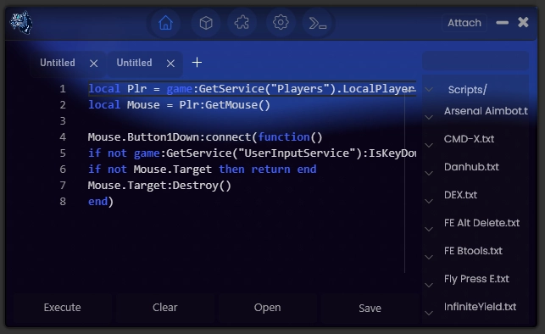Image resolution: width=545 pixels, height=334 pixels.
Task: Select Fly Press E.txt script
Action: coord(476,279)
